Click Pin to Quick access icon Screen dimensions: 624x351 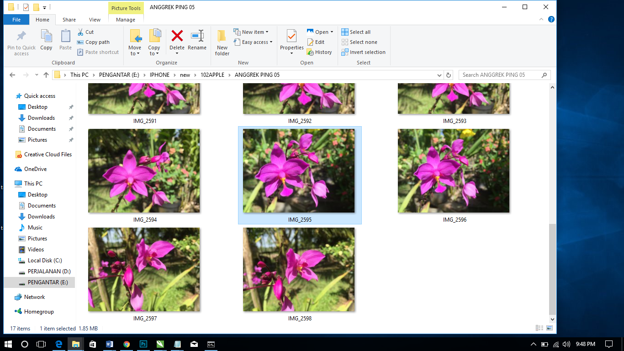point(21,37)
